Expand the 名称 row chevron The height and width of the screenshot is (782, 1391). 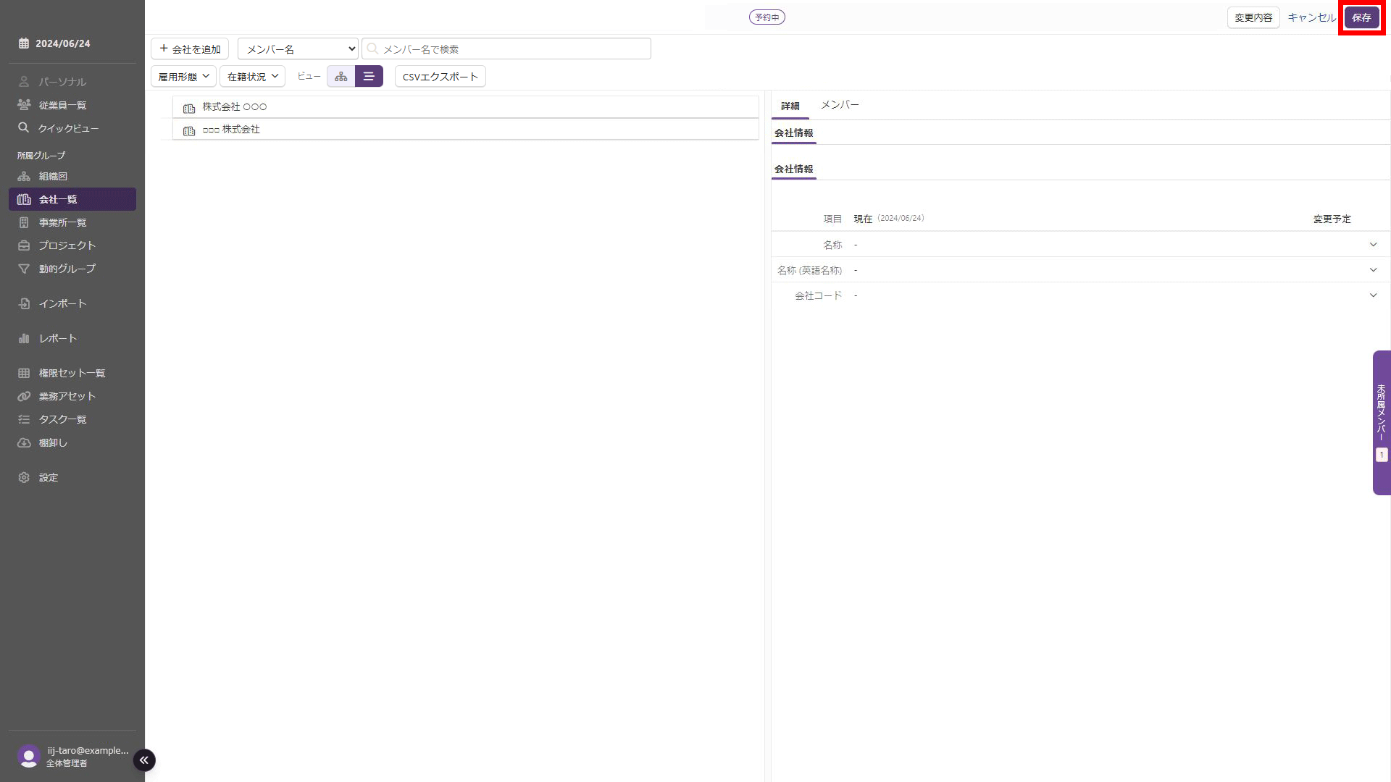pos(1373,245)
